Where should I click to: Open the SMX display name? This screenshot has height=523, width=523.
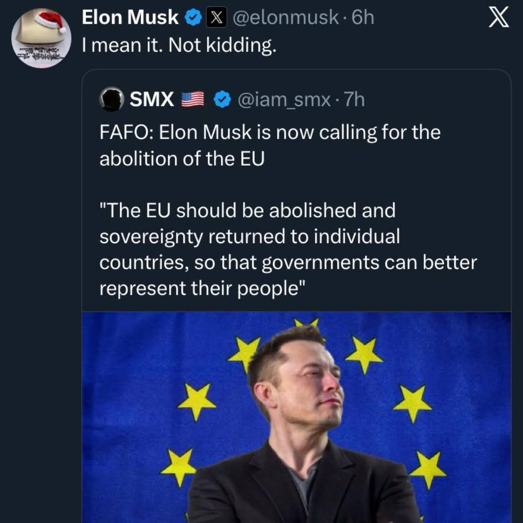152,100
